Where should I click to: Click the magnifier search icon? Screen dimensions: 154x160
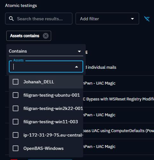click(x=11, y=19)
